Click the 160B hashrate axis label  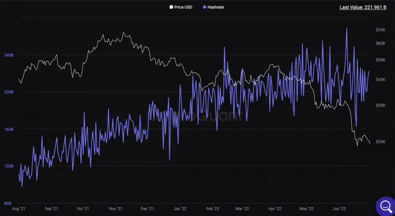tap(8, 129)
